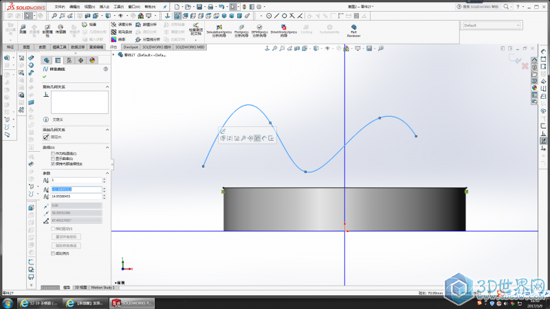550x309 pixels.
Task: Confirm spline with green checkmark
Action: pos(45,76)
